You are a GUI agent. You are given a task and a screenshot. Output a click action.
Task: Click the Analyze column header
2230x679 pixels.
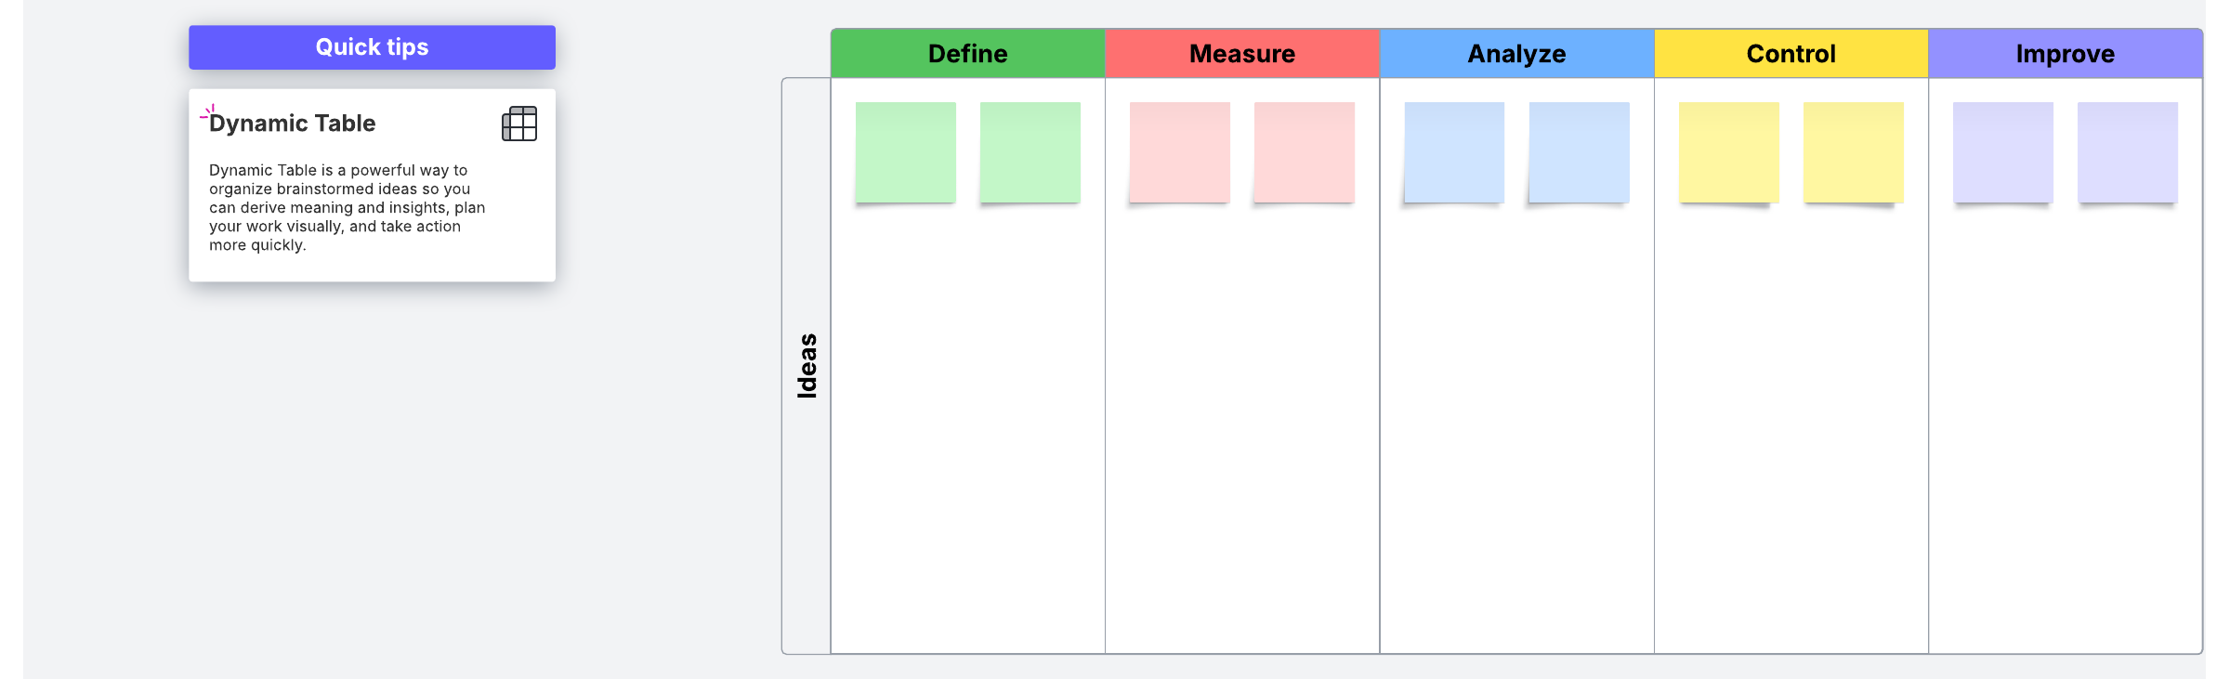pos(1516,54)
